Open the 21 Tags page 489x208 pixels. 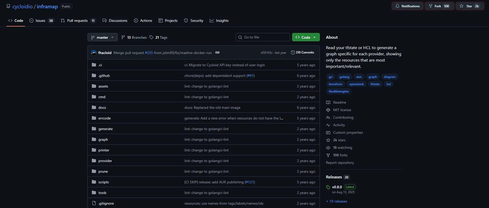point(158,37)
